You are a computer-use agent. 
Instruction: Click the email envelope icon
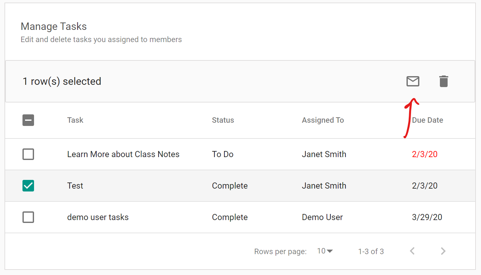413,81
